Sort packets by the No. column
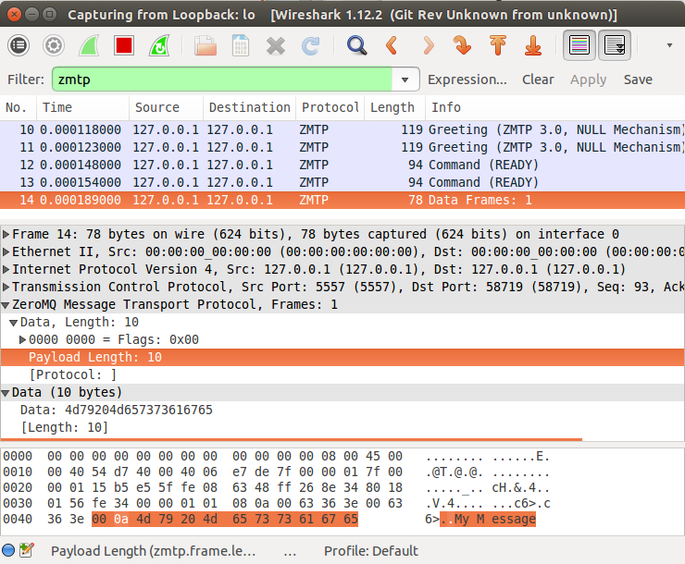Screen dimensions: 685x564 [x=19, y=107]
